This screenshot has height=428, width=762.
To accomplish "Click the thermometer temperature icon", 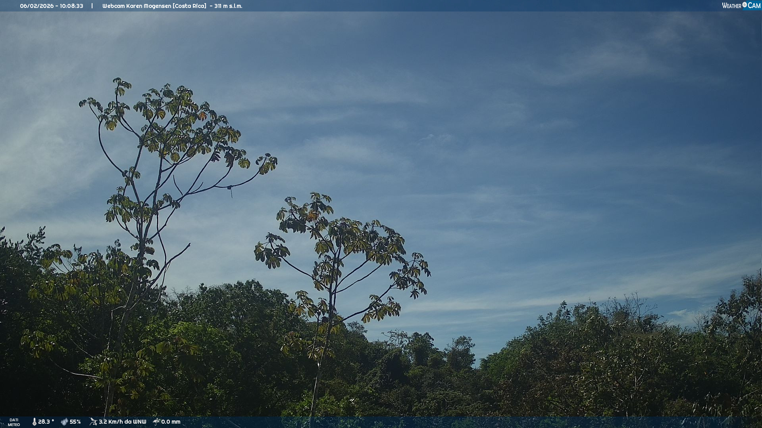I will tap(34, 422).
